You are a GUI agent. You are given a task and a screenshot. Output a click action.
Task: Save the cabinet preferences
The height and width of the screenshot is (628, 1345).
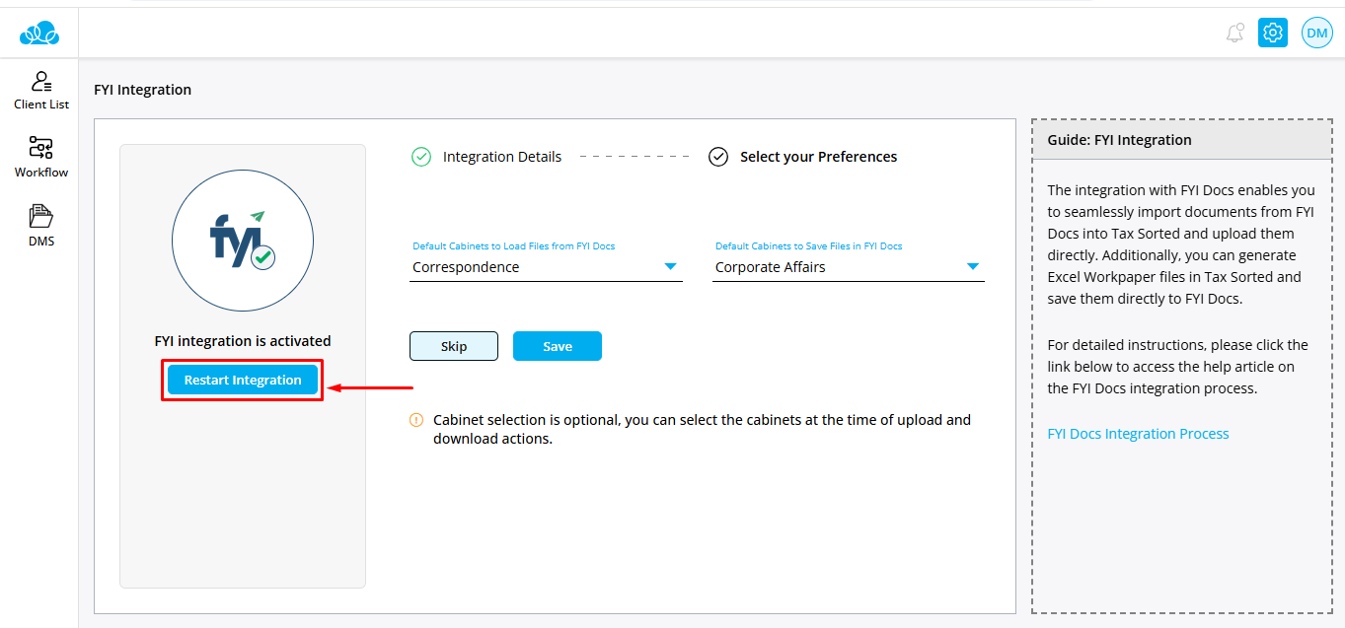coord(558,346)
